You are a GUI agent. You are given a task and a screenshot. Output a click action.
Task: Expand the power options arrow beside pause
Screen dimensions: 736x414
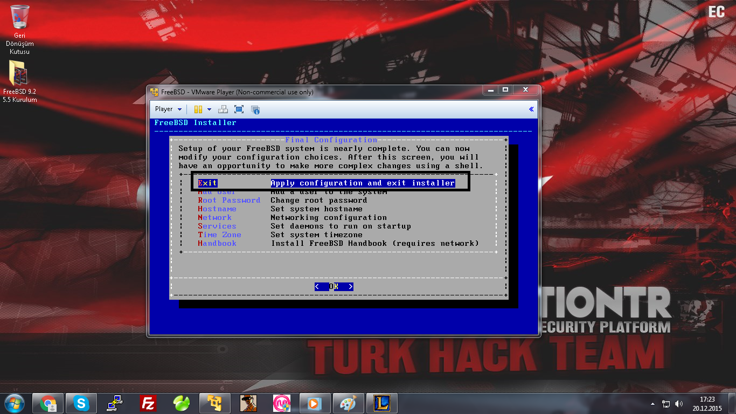point(209,109)
